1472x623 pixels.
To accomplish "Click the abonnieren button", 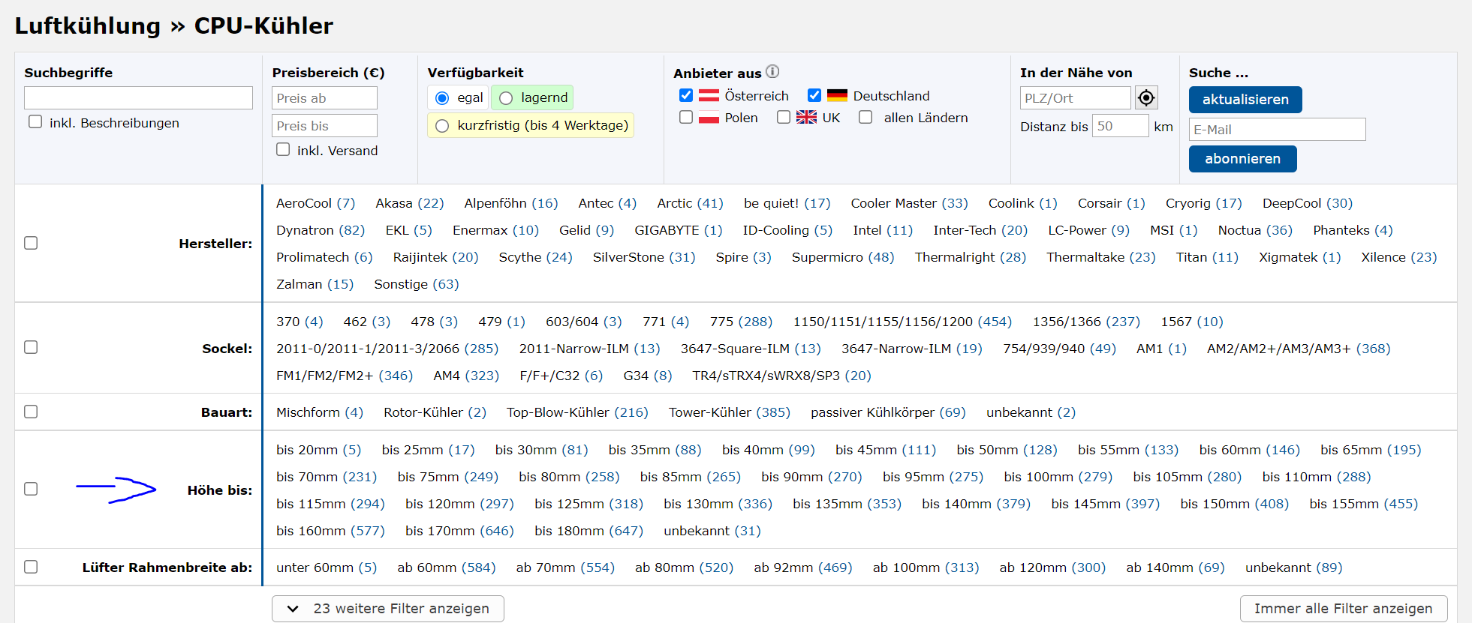I will (1242, 159).
